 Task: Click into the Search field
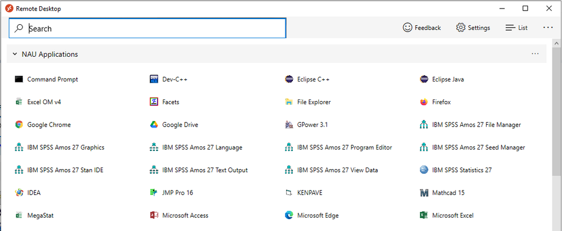(x=148, y=28)
